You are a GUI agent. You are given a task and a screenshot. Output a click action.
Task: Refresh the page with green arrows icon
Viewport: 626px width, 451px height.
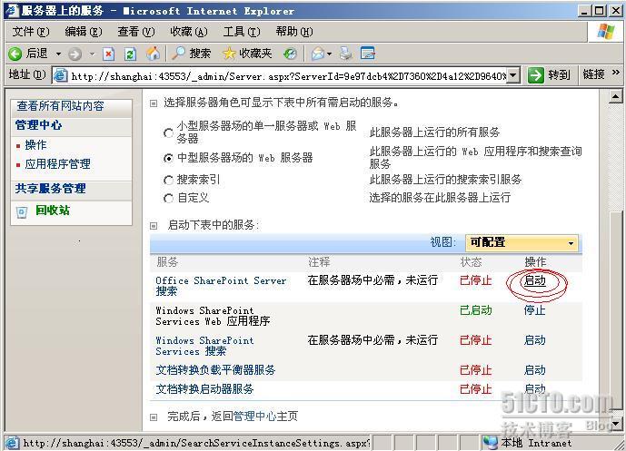(130, 54)
